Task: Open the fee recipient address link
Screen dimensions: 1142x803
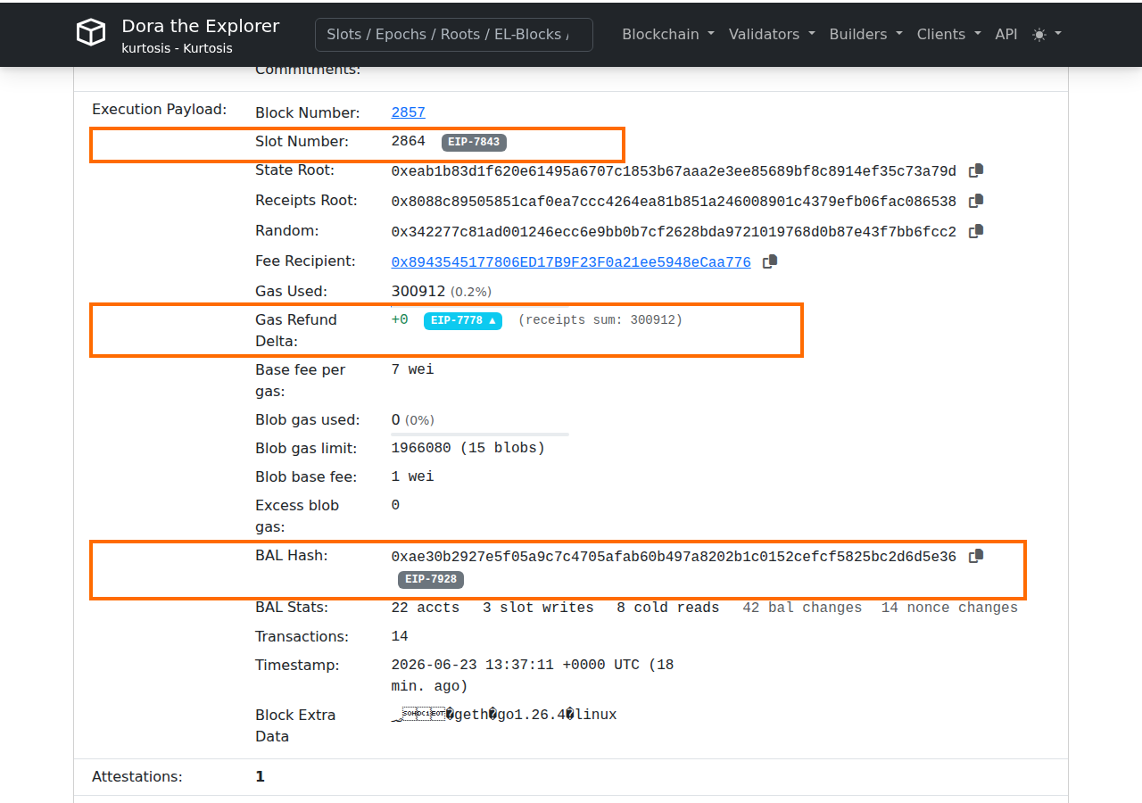Action: (571, 262)
